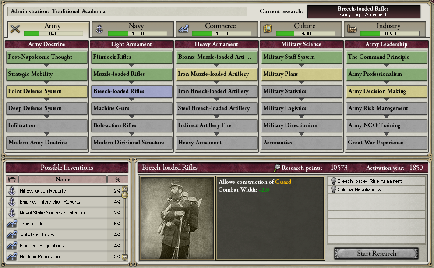Click the crossed swords Army icon

coord(15,29)
